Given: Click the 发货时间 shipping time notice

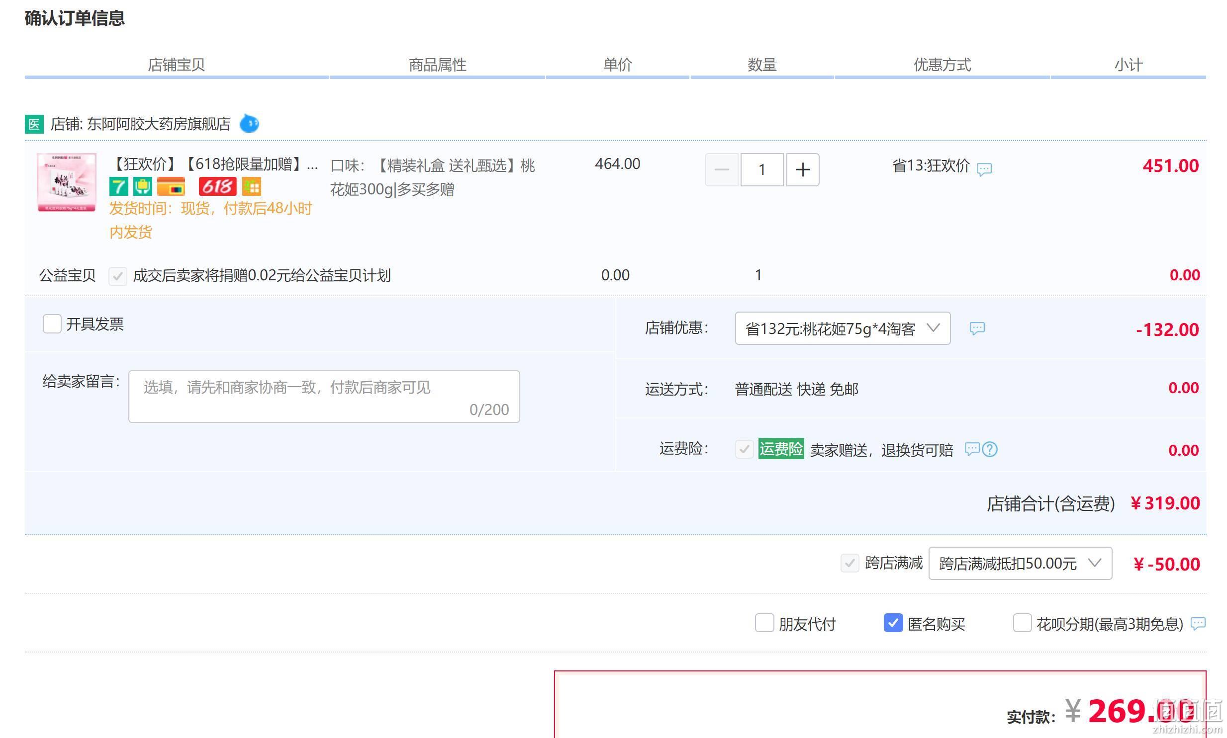Looking at the screenshot, I should pyautogui.click(x=211, y=220).
